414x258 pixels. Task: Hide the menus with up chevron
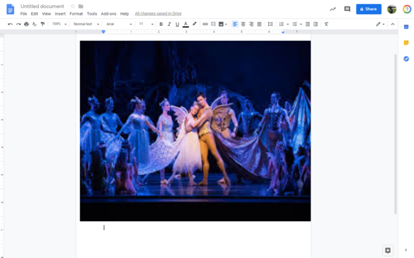[393, 24]
